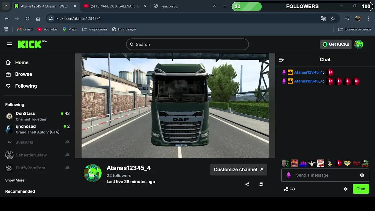This screenshot has height=211, width=375.
Task: Click the purple microphone in message box
Action: [289, 175]
